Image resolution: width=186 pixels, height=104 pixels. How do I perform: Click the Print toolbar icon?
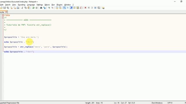tap(18, 8)
